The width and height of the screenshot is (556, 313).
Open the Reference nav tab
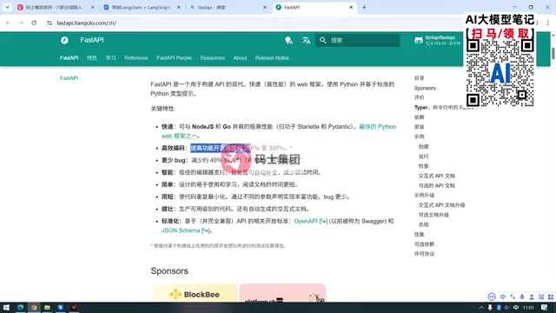pos(136,58)
